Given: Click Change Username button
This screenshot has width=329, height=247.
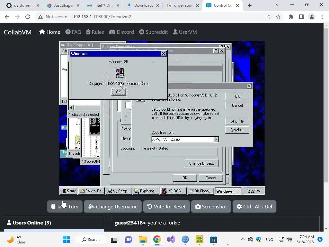Looking at the screenshot, I should (113, 207).
